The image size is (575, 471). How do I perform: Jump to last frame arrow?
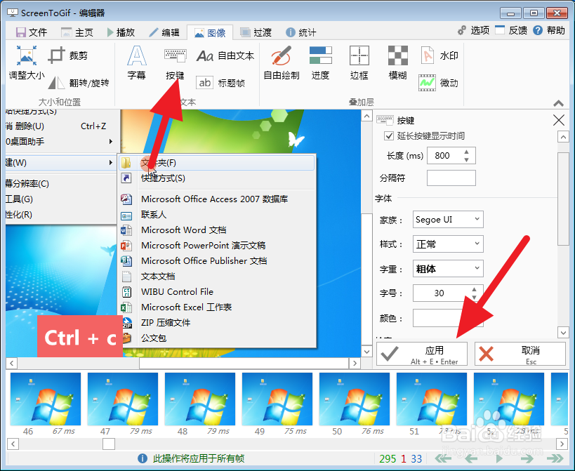tap(555, 458)
